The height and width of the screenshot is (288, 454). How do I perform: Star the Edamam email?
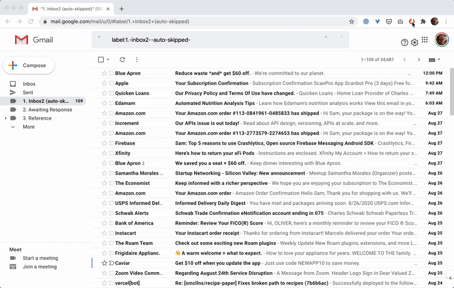coord(104,103)
